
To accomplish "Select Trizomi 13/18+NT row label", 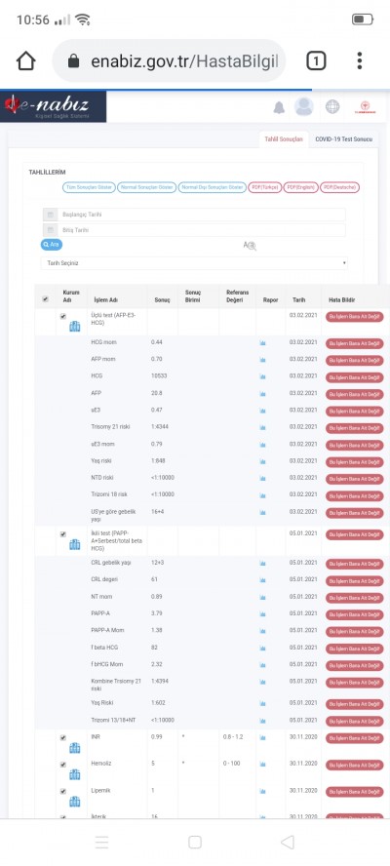I will tap(113, 720).
